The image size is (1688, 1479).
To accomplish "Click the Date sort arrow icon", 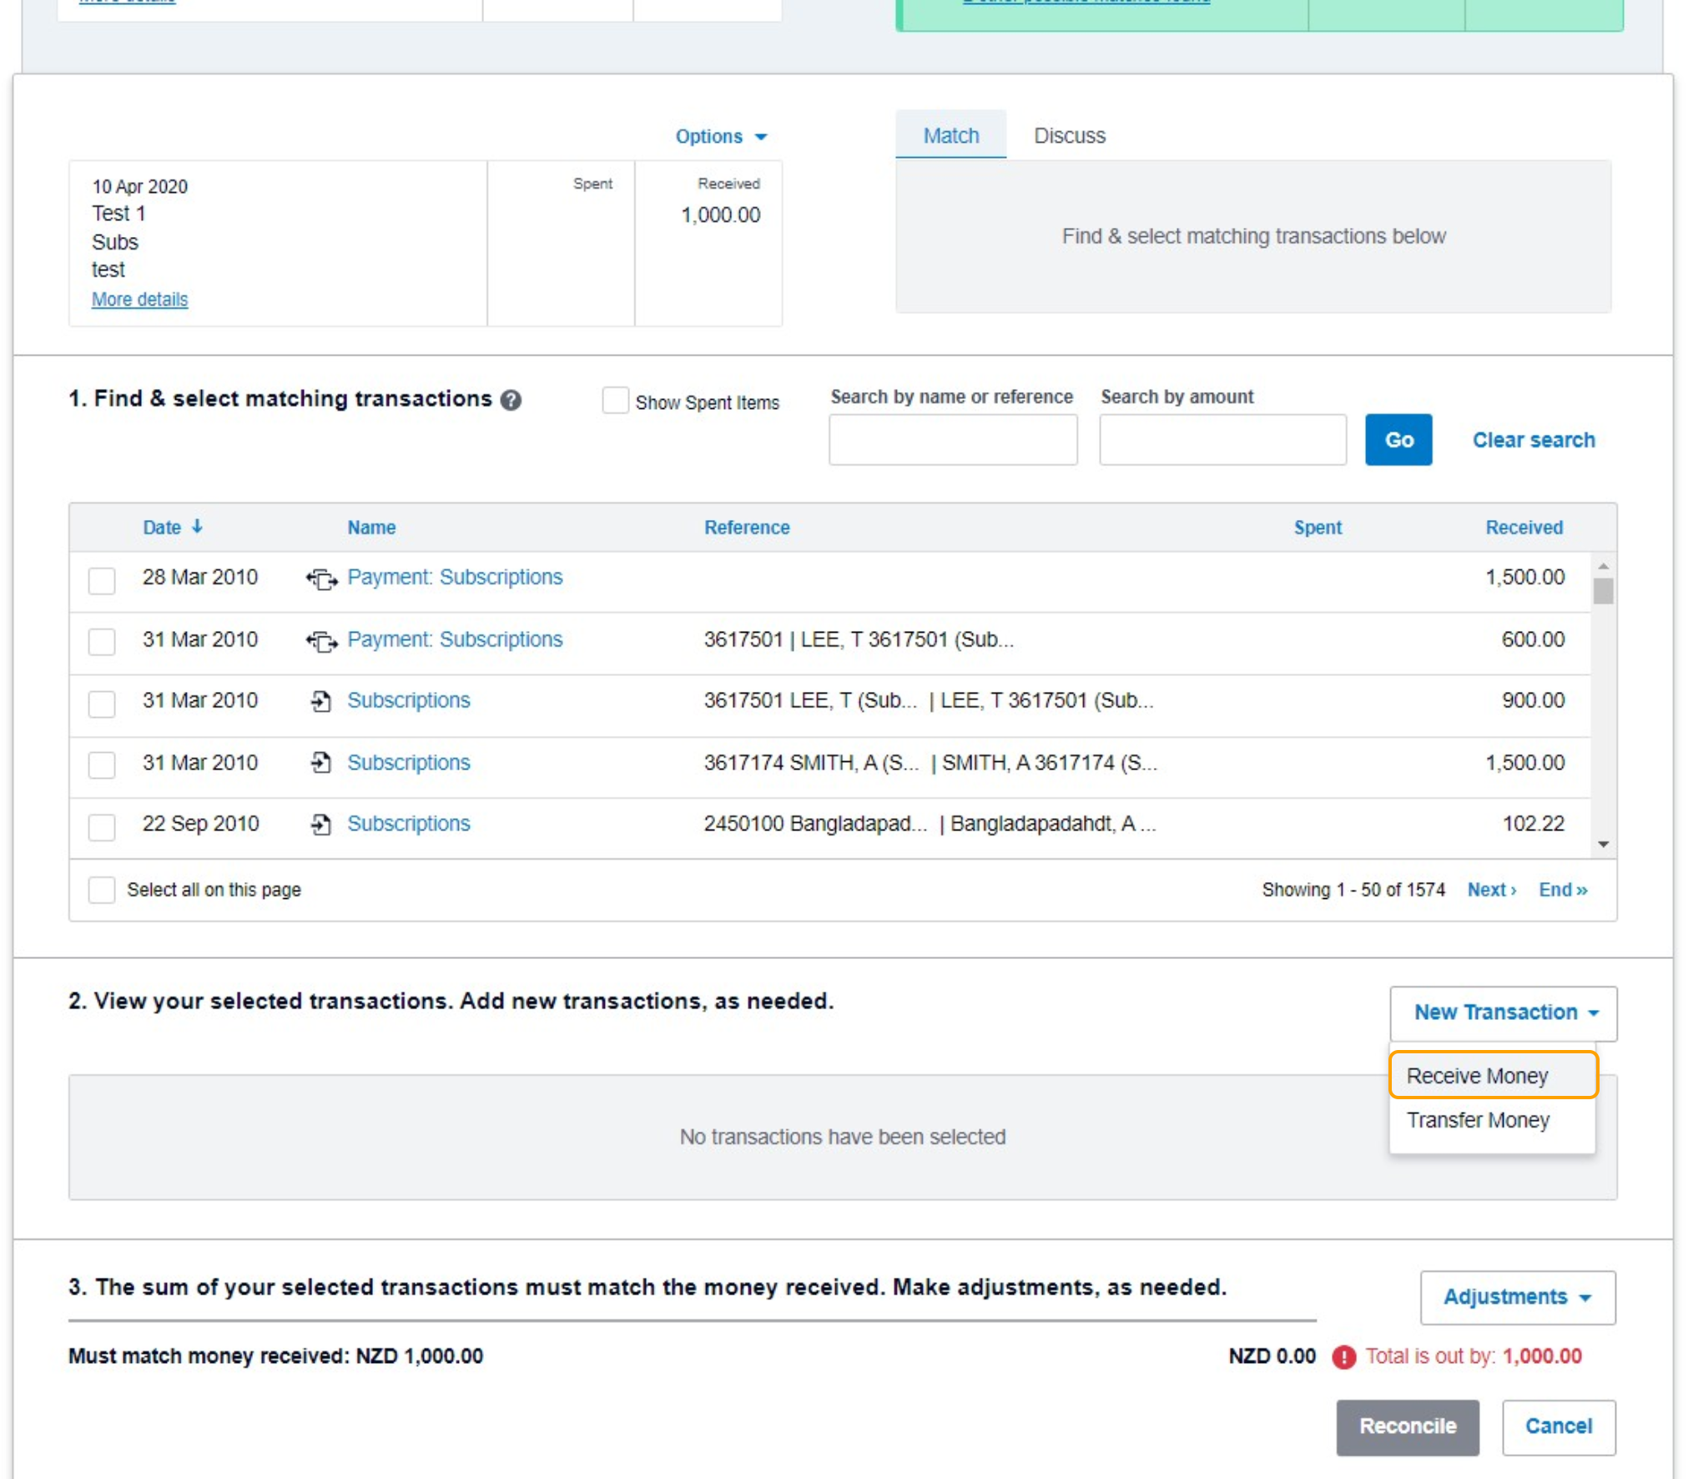I will coord(197,527).
